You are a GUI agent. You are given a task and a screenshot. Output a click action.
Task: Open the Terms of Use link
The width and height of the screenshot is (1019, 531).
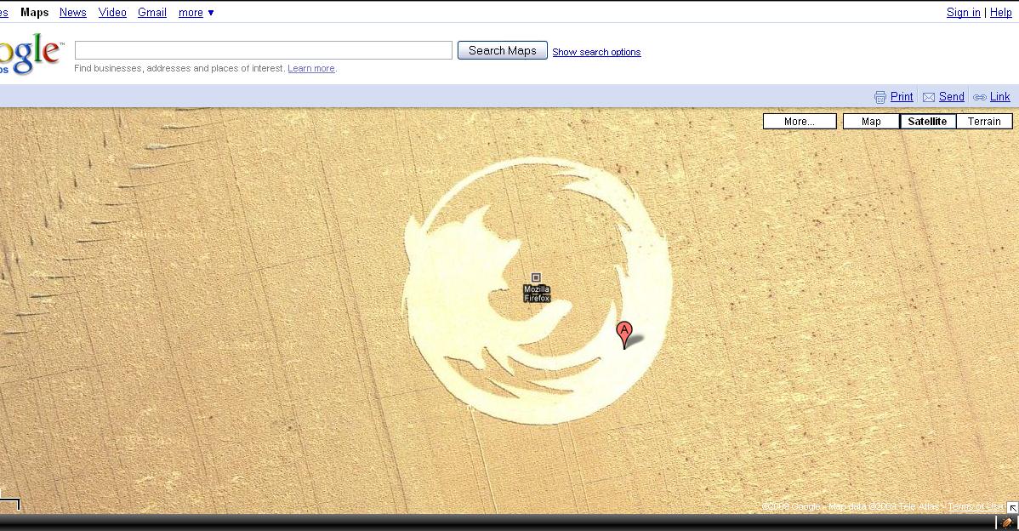point(976,506)
